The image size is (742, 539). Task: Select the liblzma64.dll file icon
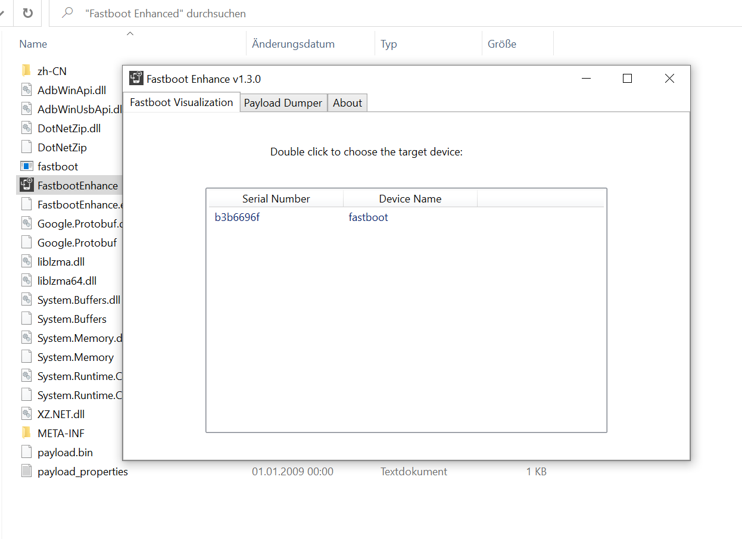26,281
